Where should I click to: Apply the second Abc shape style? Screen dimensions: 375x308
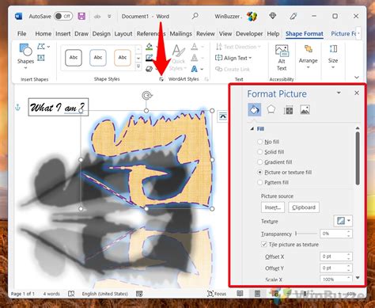(x=98, y=58)
